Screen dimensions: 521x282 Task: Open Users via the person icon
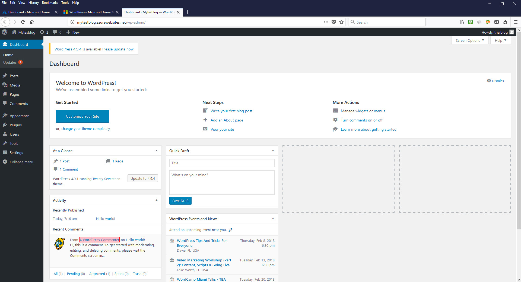(5, 134)
